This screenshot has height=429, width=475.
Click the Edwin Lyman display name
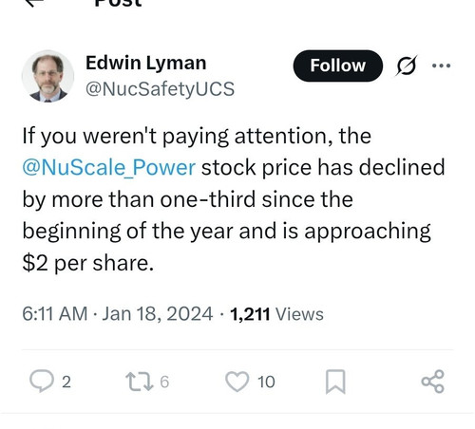(146, 63)
